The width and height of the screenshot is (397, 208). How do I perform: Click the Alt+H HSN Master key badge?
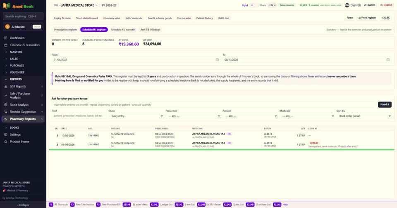201,204
